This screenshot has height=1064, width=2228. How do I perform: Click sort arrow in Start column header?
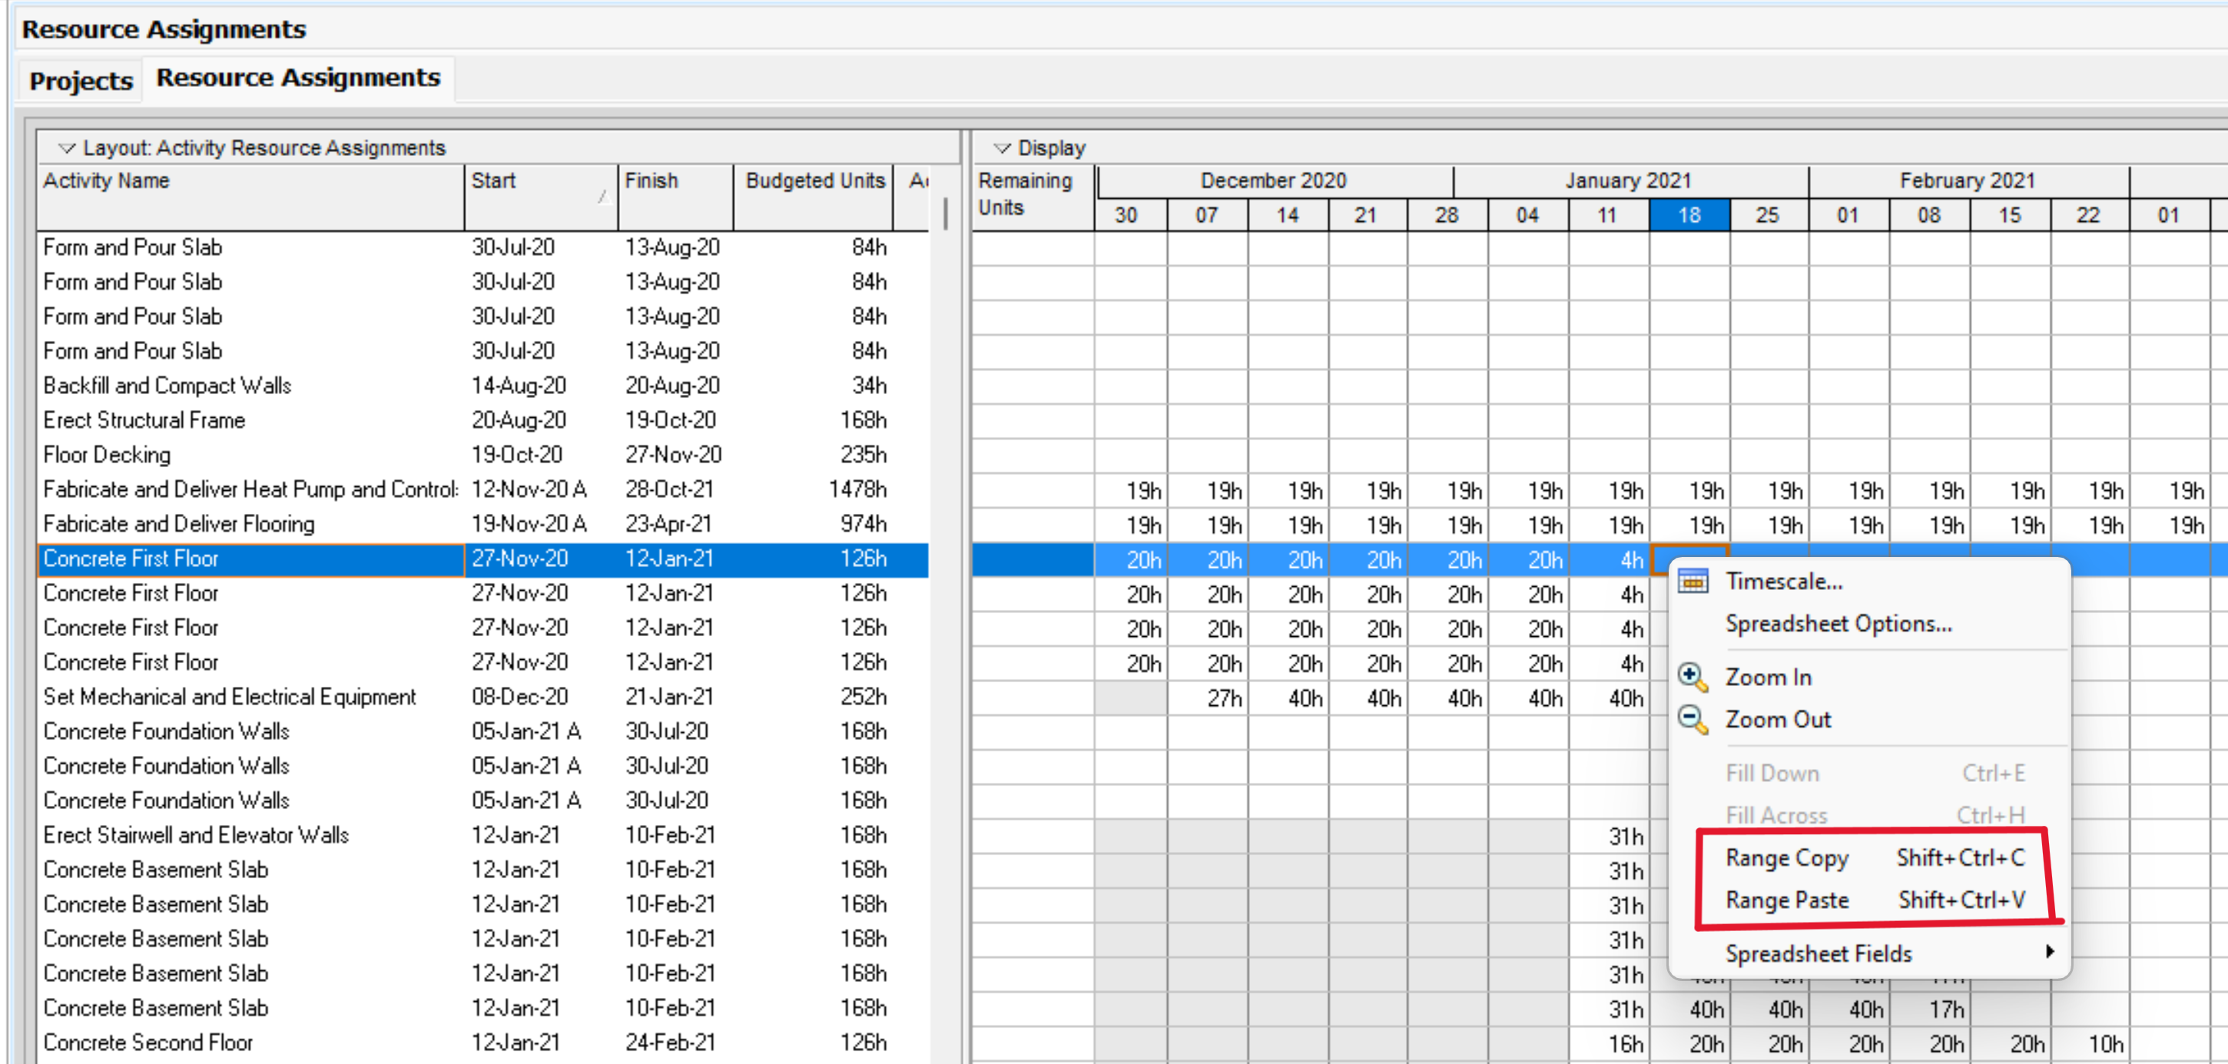[603, 197]
